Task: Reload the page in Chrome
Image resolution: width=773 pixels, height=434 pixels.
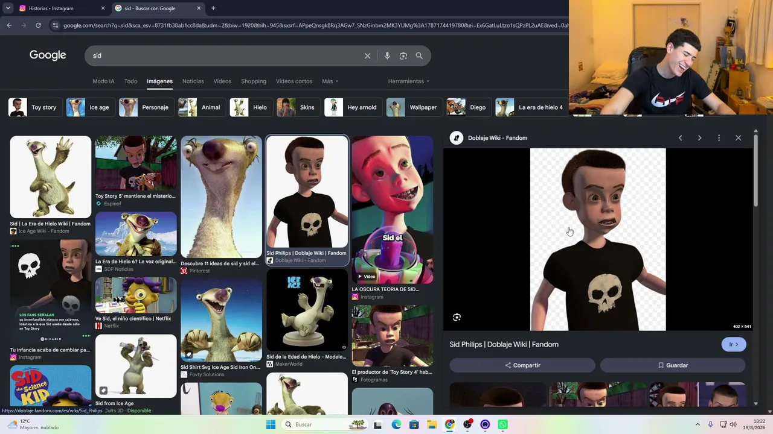Action: pyautogui.click(x=38, y=25)
